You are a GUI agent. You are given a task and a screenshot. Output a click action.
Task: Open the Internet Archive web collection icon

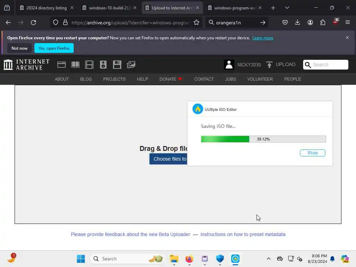[x=61, y=65]
